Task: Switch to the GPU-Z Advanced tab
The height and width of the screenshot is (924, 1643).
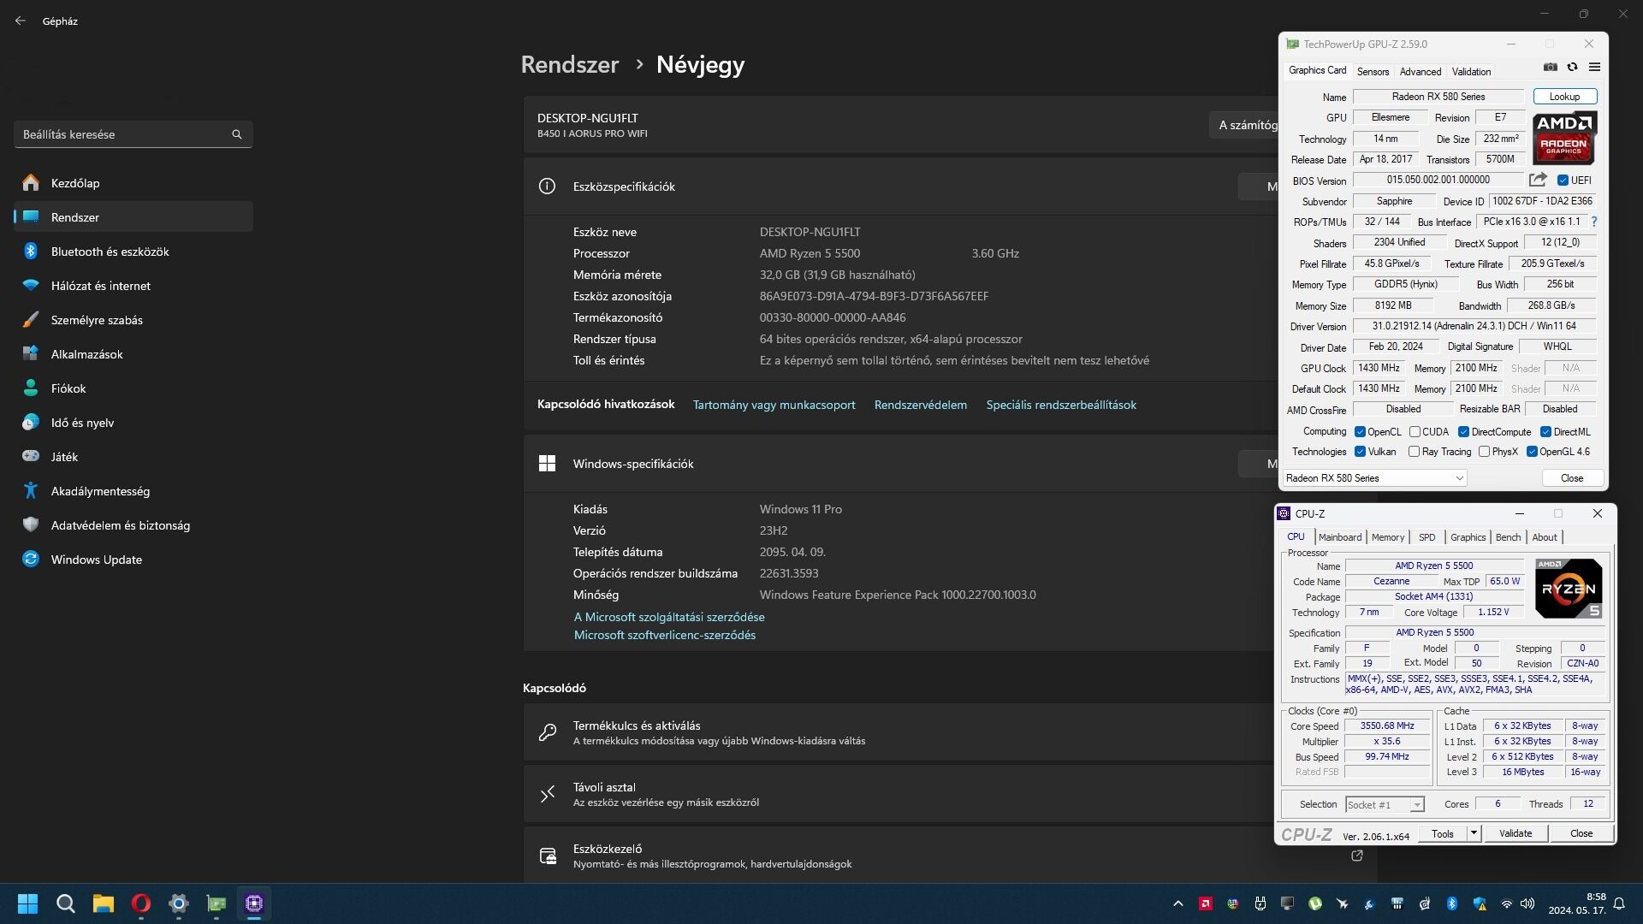Action: point(1421,72)
